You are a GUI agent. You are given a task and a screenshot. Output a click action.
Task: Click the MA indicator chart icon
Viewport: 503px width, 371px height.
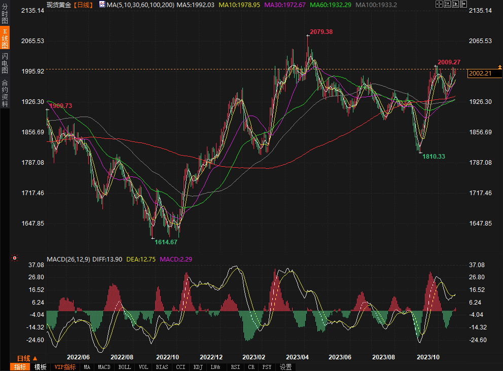pos(102,5)
